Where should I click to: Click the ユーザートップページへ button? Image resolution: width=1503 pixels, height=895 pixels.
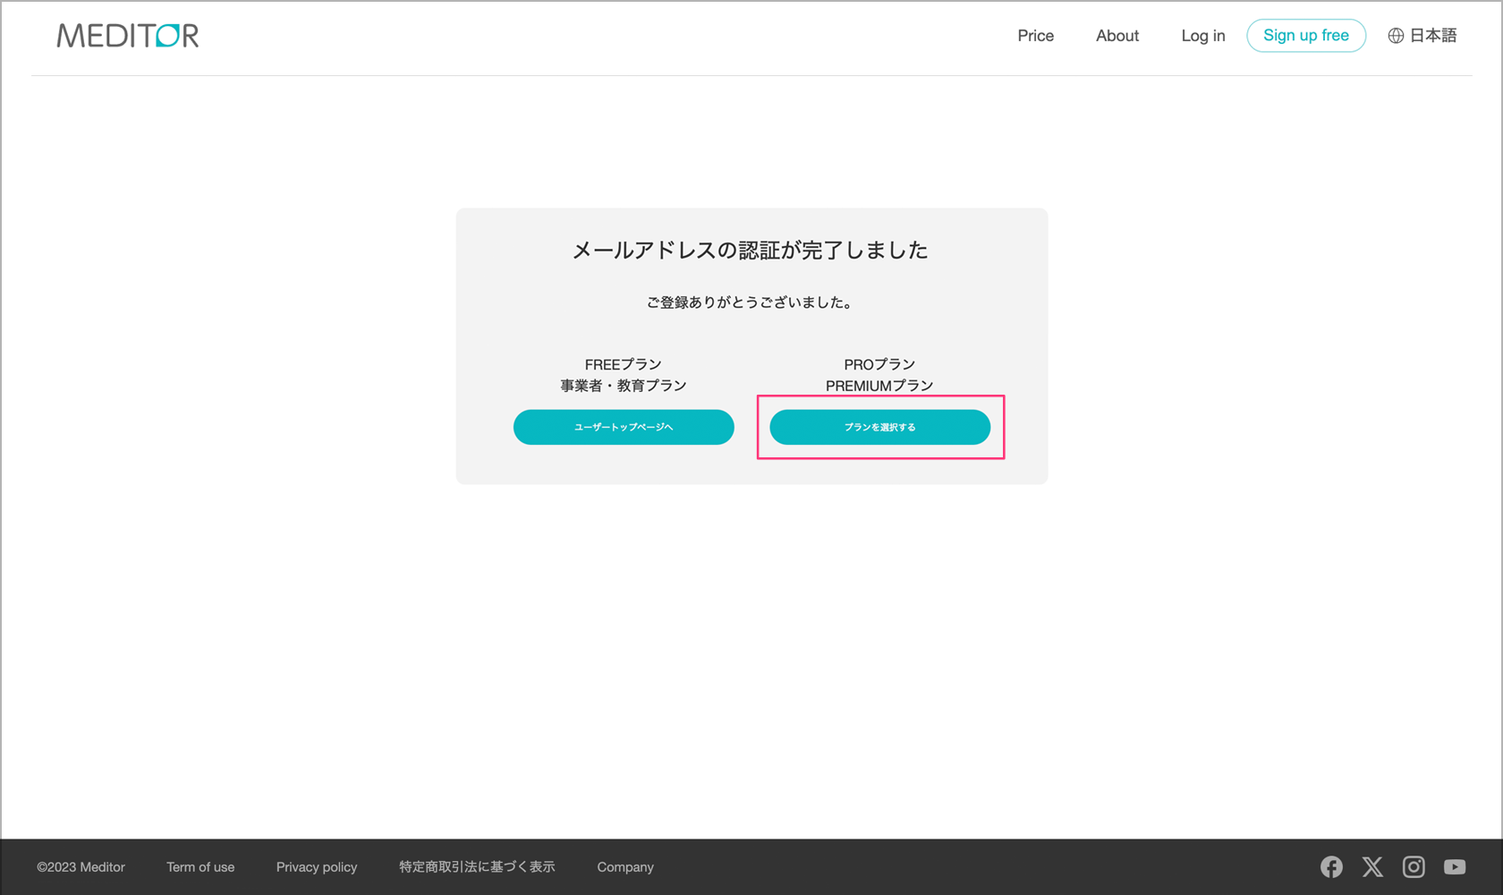coord(624,427)
